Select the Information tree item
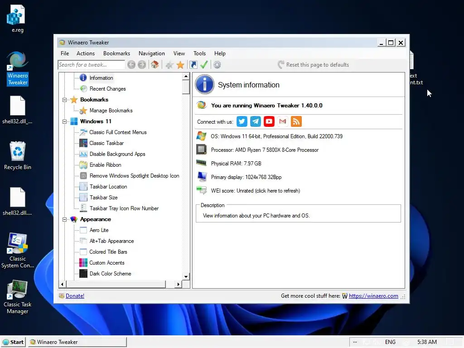 (101, 78)
